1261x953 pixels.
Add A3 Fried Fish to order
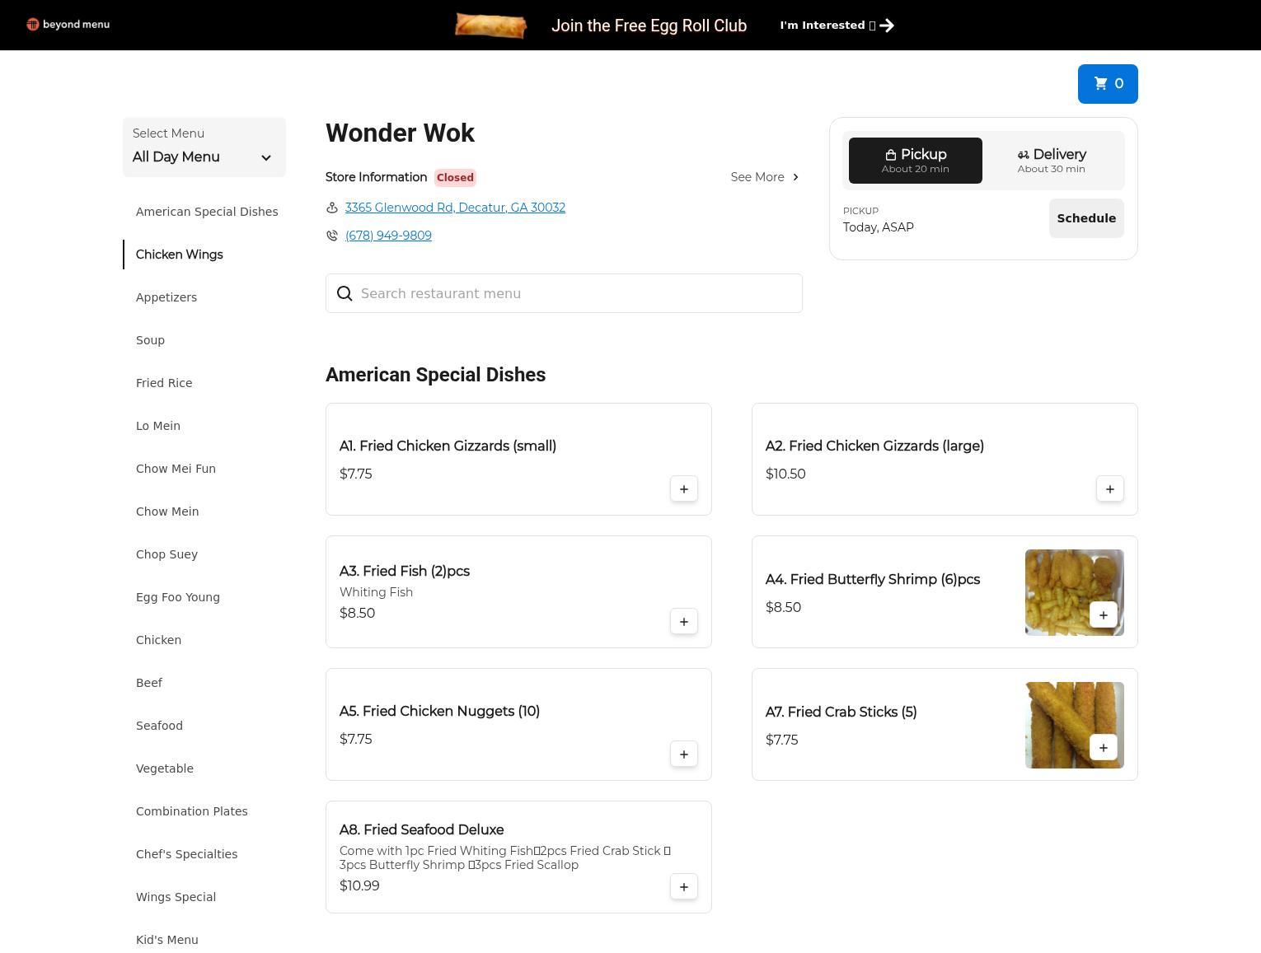(x=683, y=622)
